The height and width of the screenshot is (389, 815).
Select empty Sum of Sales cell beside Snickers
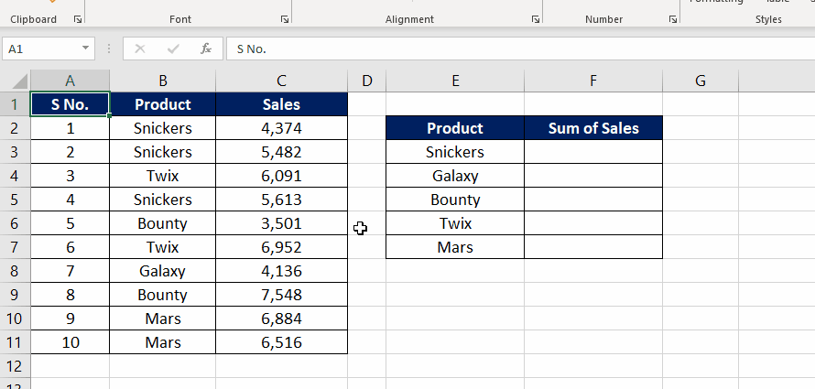(x=593, y=152)
